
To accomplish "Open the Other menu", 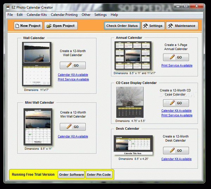I will point(86,15).
